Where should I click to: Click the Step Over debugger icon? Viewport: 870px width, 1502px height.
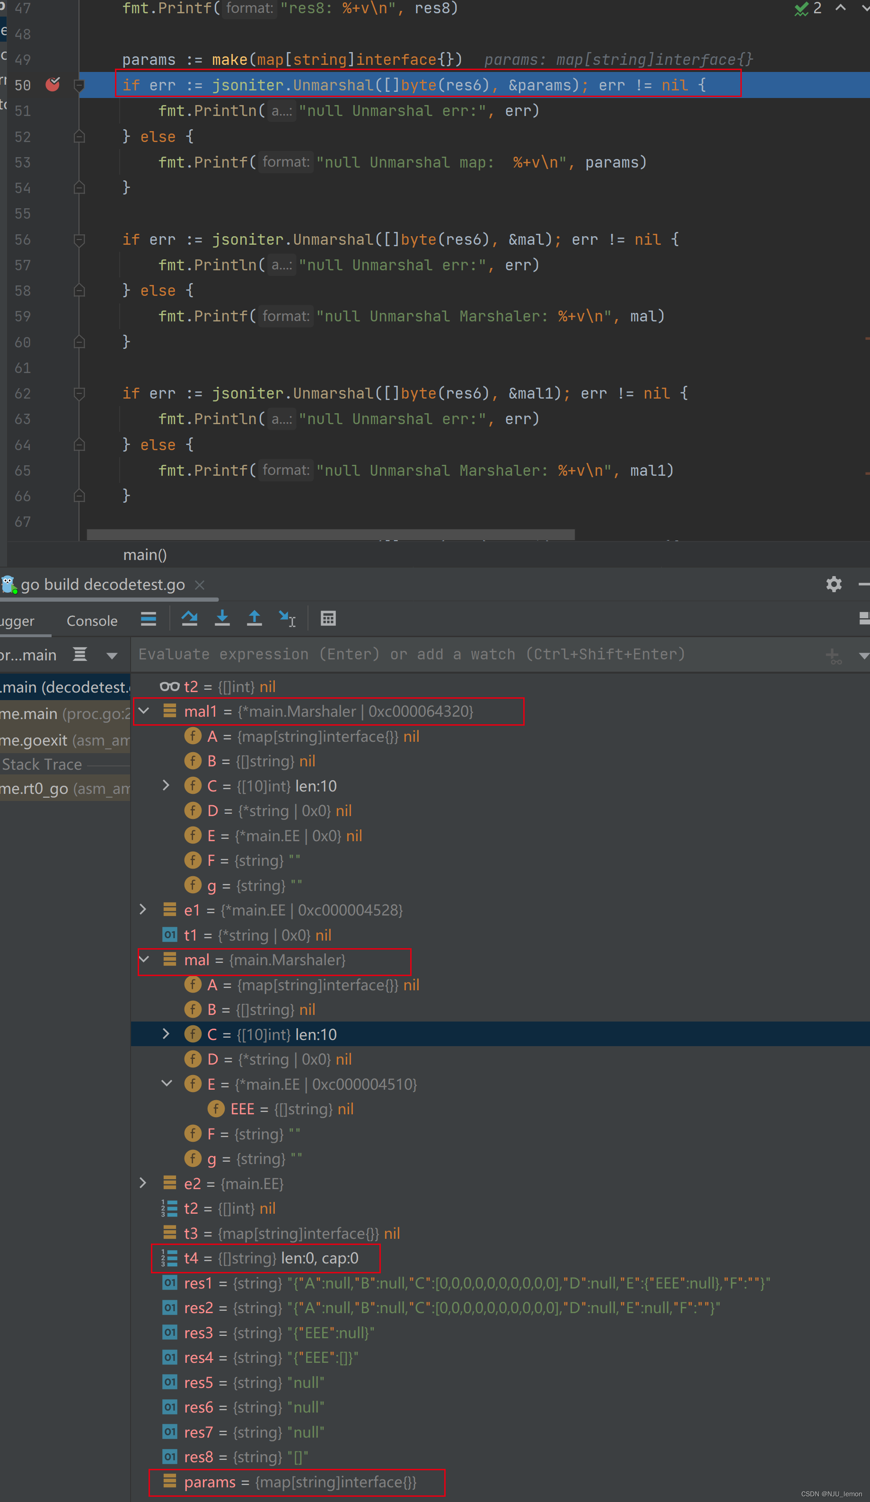click(189, 618)
